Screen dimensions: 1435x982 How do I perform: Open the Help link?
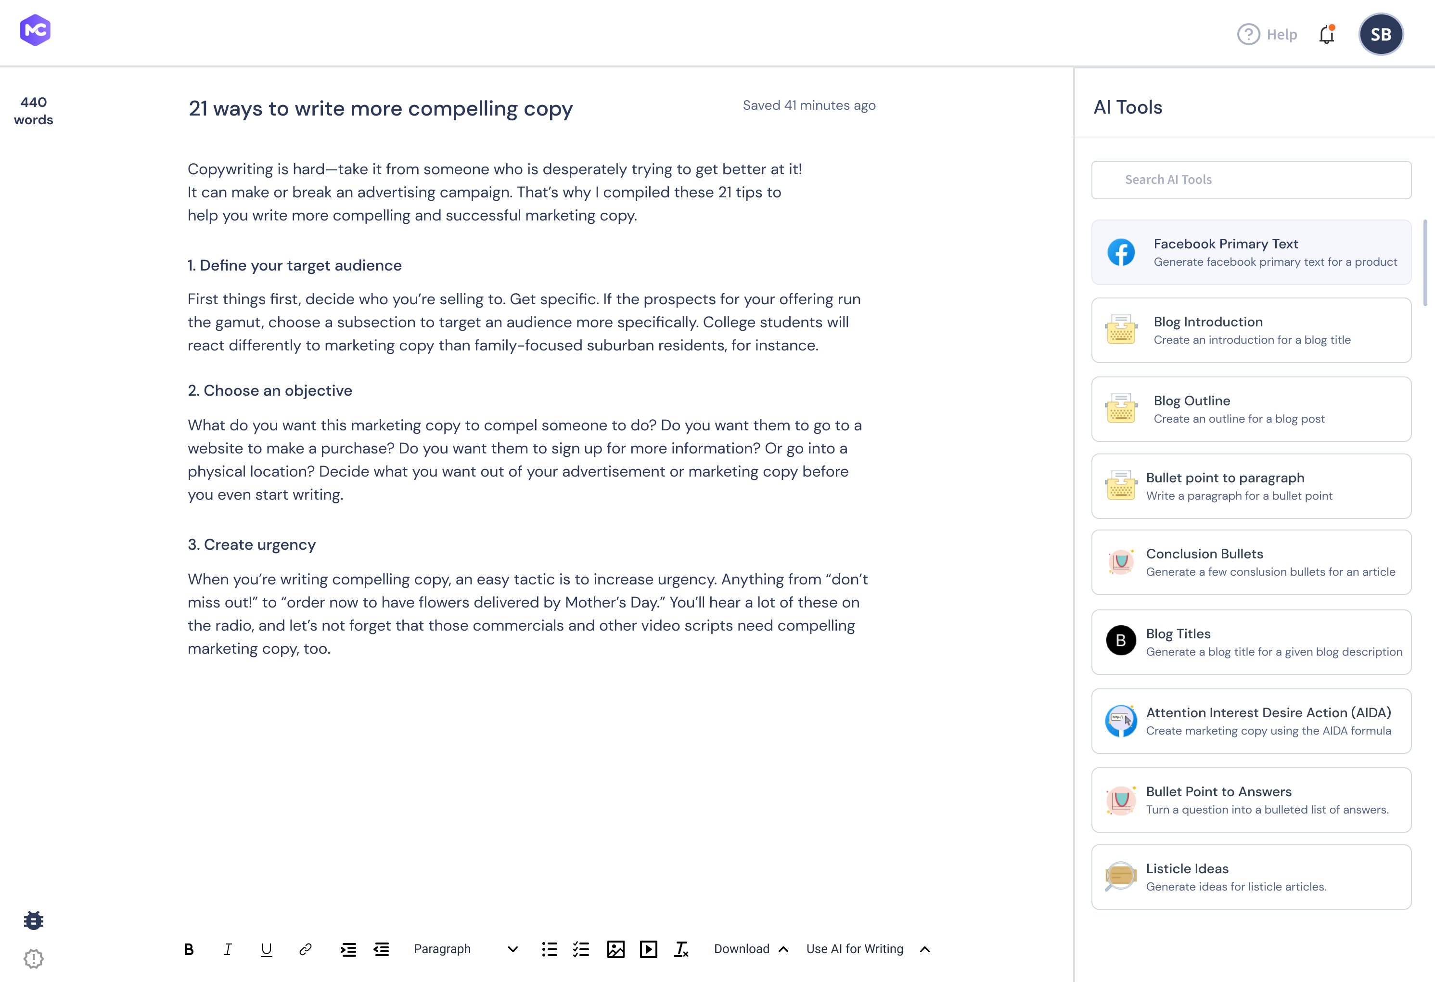point(1267,35)
